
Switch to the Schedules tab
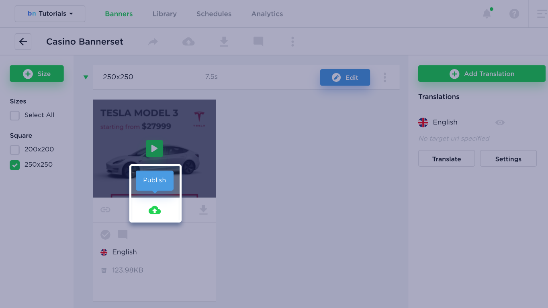214,14
